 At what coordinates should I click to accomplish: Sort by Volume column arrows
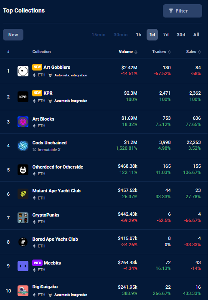(x=136, y=52)
